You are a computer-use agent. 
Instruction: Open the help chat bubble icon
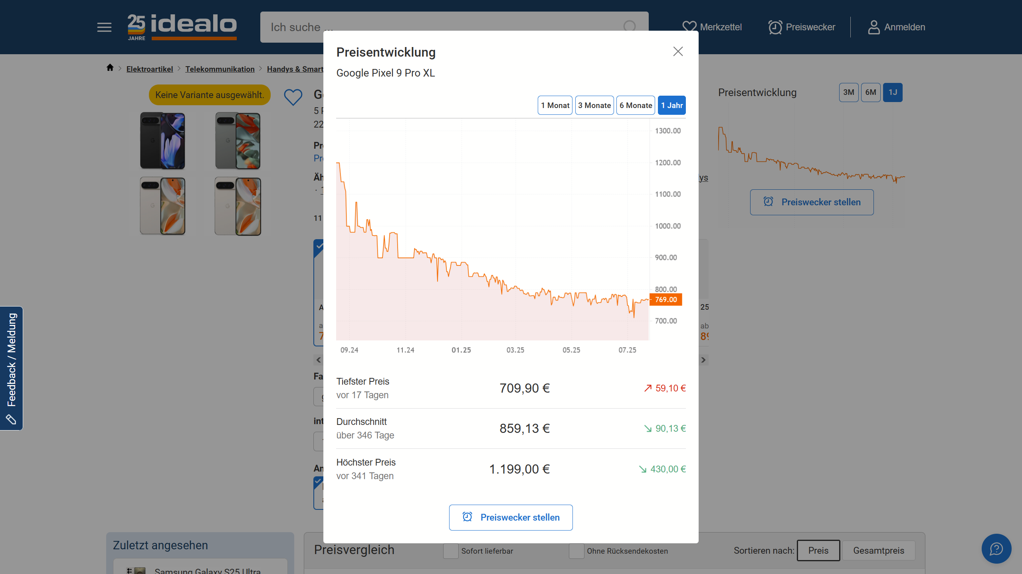tap(996, 549)
